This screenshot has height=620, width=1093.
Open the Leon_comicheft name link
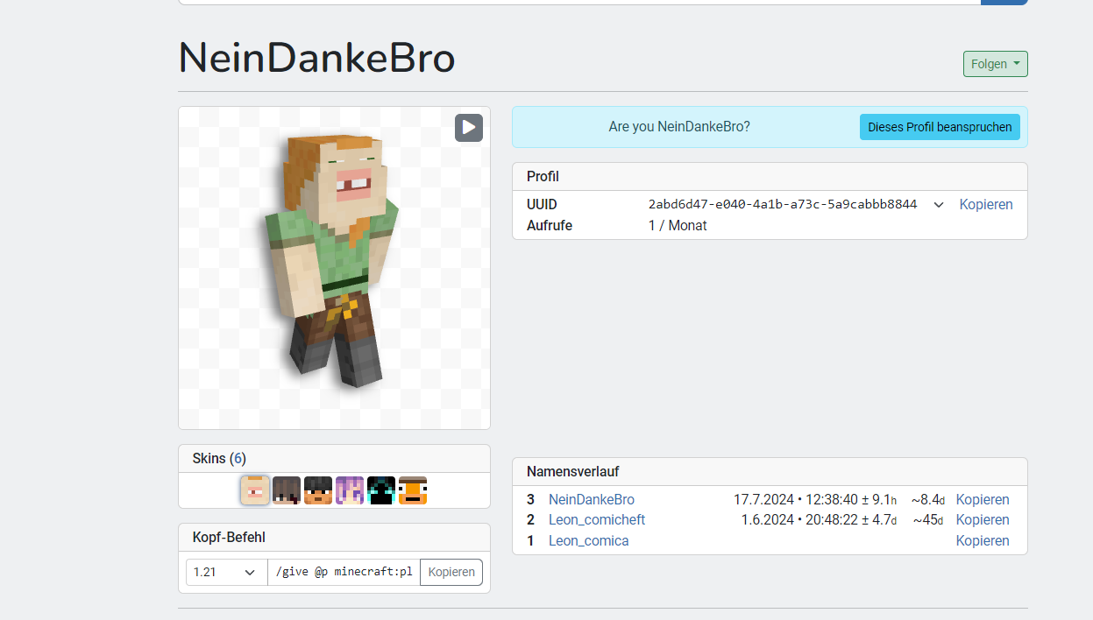pyautogui.click(x=597, y=519)
